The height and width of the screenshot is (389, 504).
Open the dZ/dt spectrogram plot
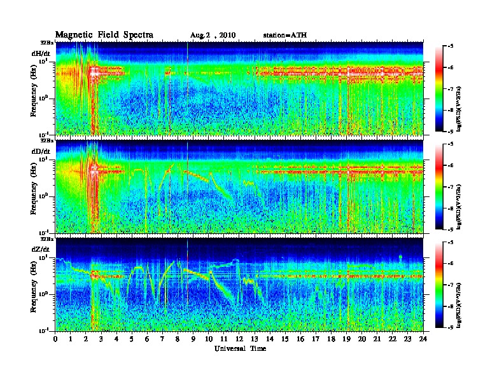239,284
